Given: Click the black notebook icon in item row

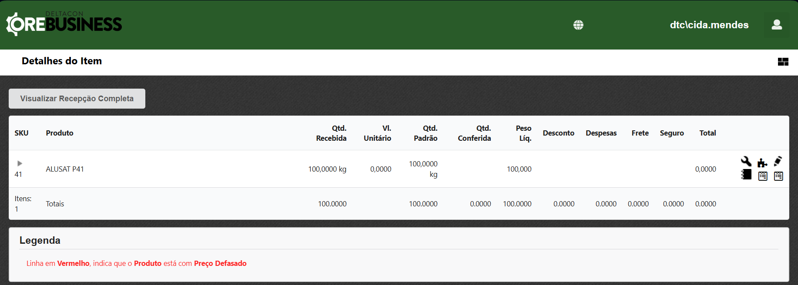Looking at the screenshot, I should point(746,175).
